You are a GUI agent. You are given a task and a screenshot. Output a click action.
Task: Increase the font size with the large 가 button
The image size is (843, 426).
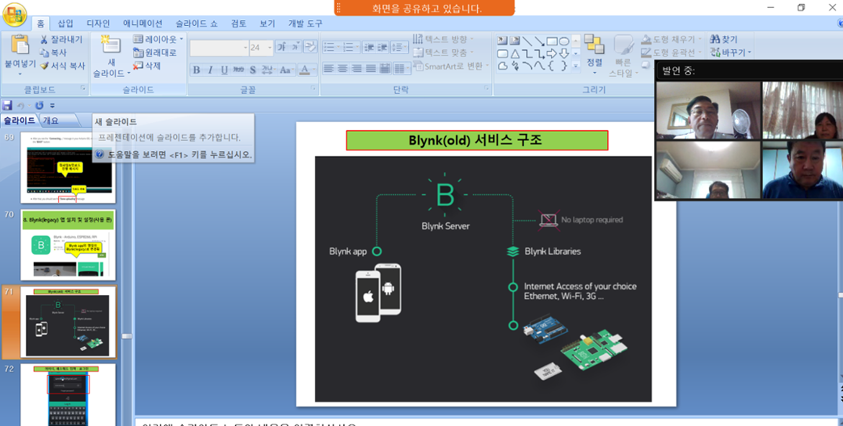point(282,47)
